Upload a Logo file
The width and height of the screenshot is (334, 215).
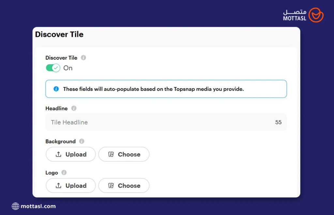coord(71,186)
